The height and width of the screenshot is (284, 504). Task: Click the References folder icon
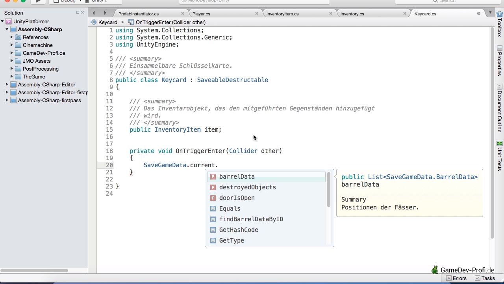pos(18,37)
